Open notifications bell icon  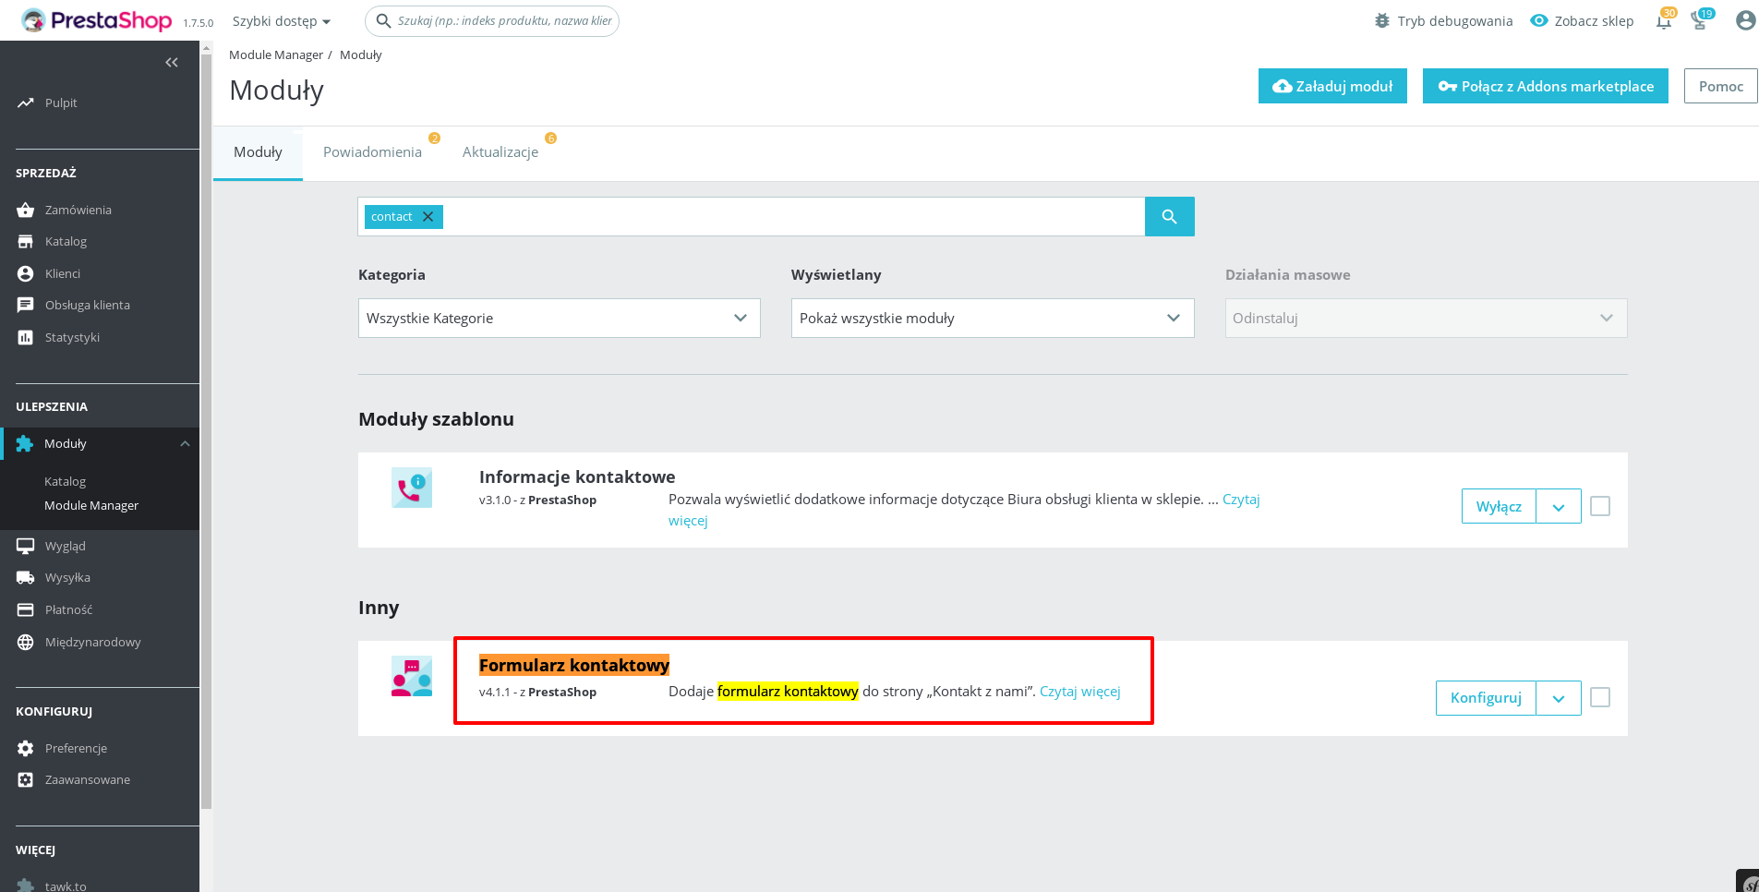pos(1665,20)
